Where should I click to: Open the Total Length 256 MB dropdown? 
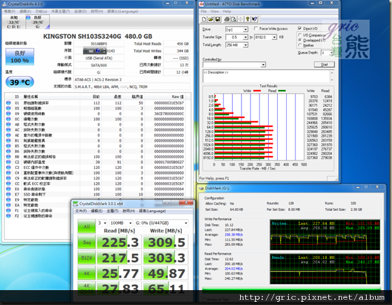click(x=245, y=45)
